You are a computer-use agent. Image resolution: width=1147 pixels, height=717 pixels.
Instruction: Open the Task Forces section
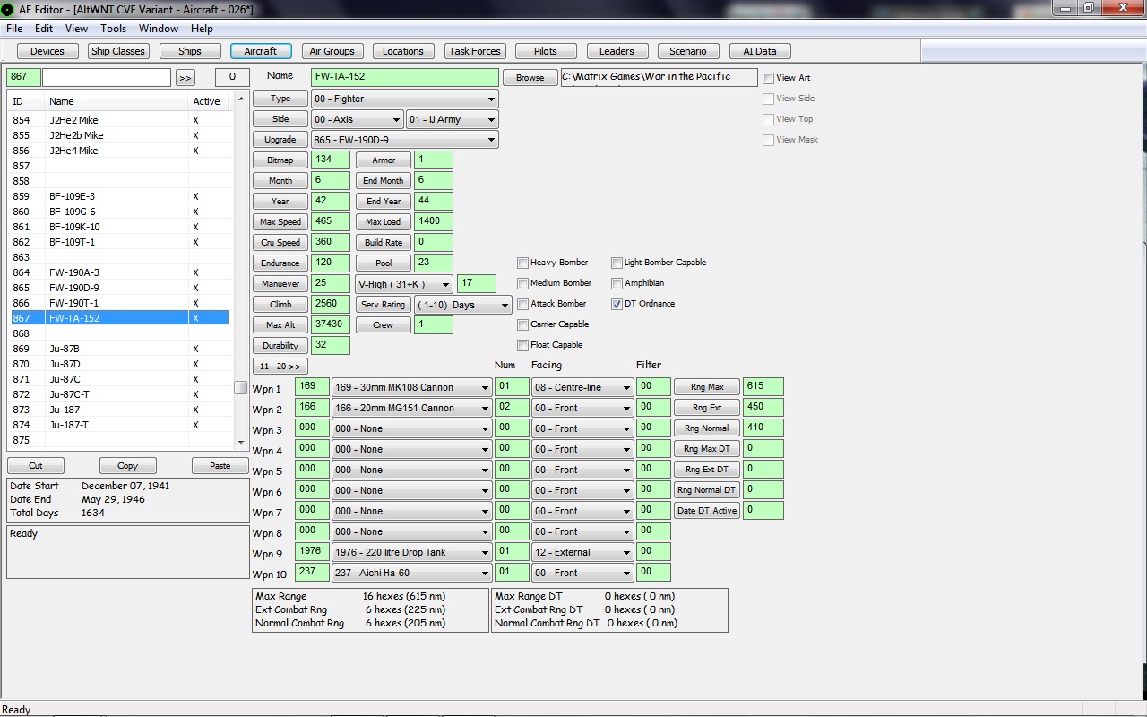[x=475, y=51]
